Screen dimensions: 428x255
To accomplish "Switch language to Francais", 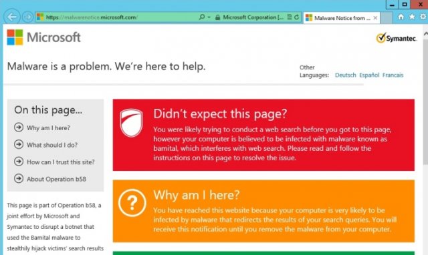I will pyautogui.click(x=393, y=75).
